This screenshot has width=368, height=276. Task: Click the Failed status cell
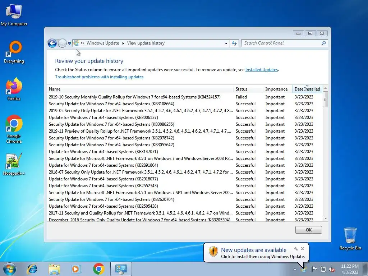tap(241, 97)
